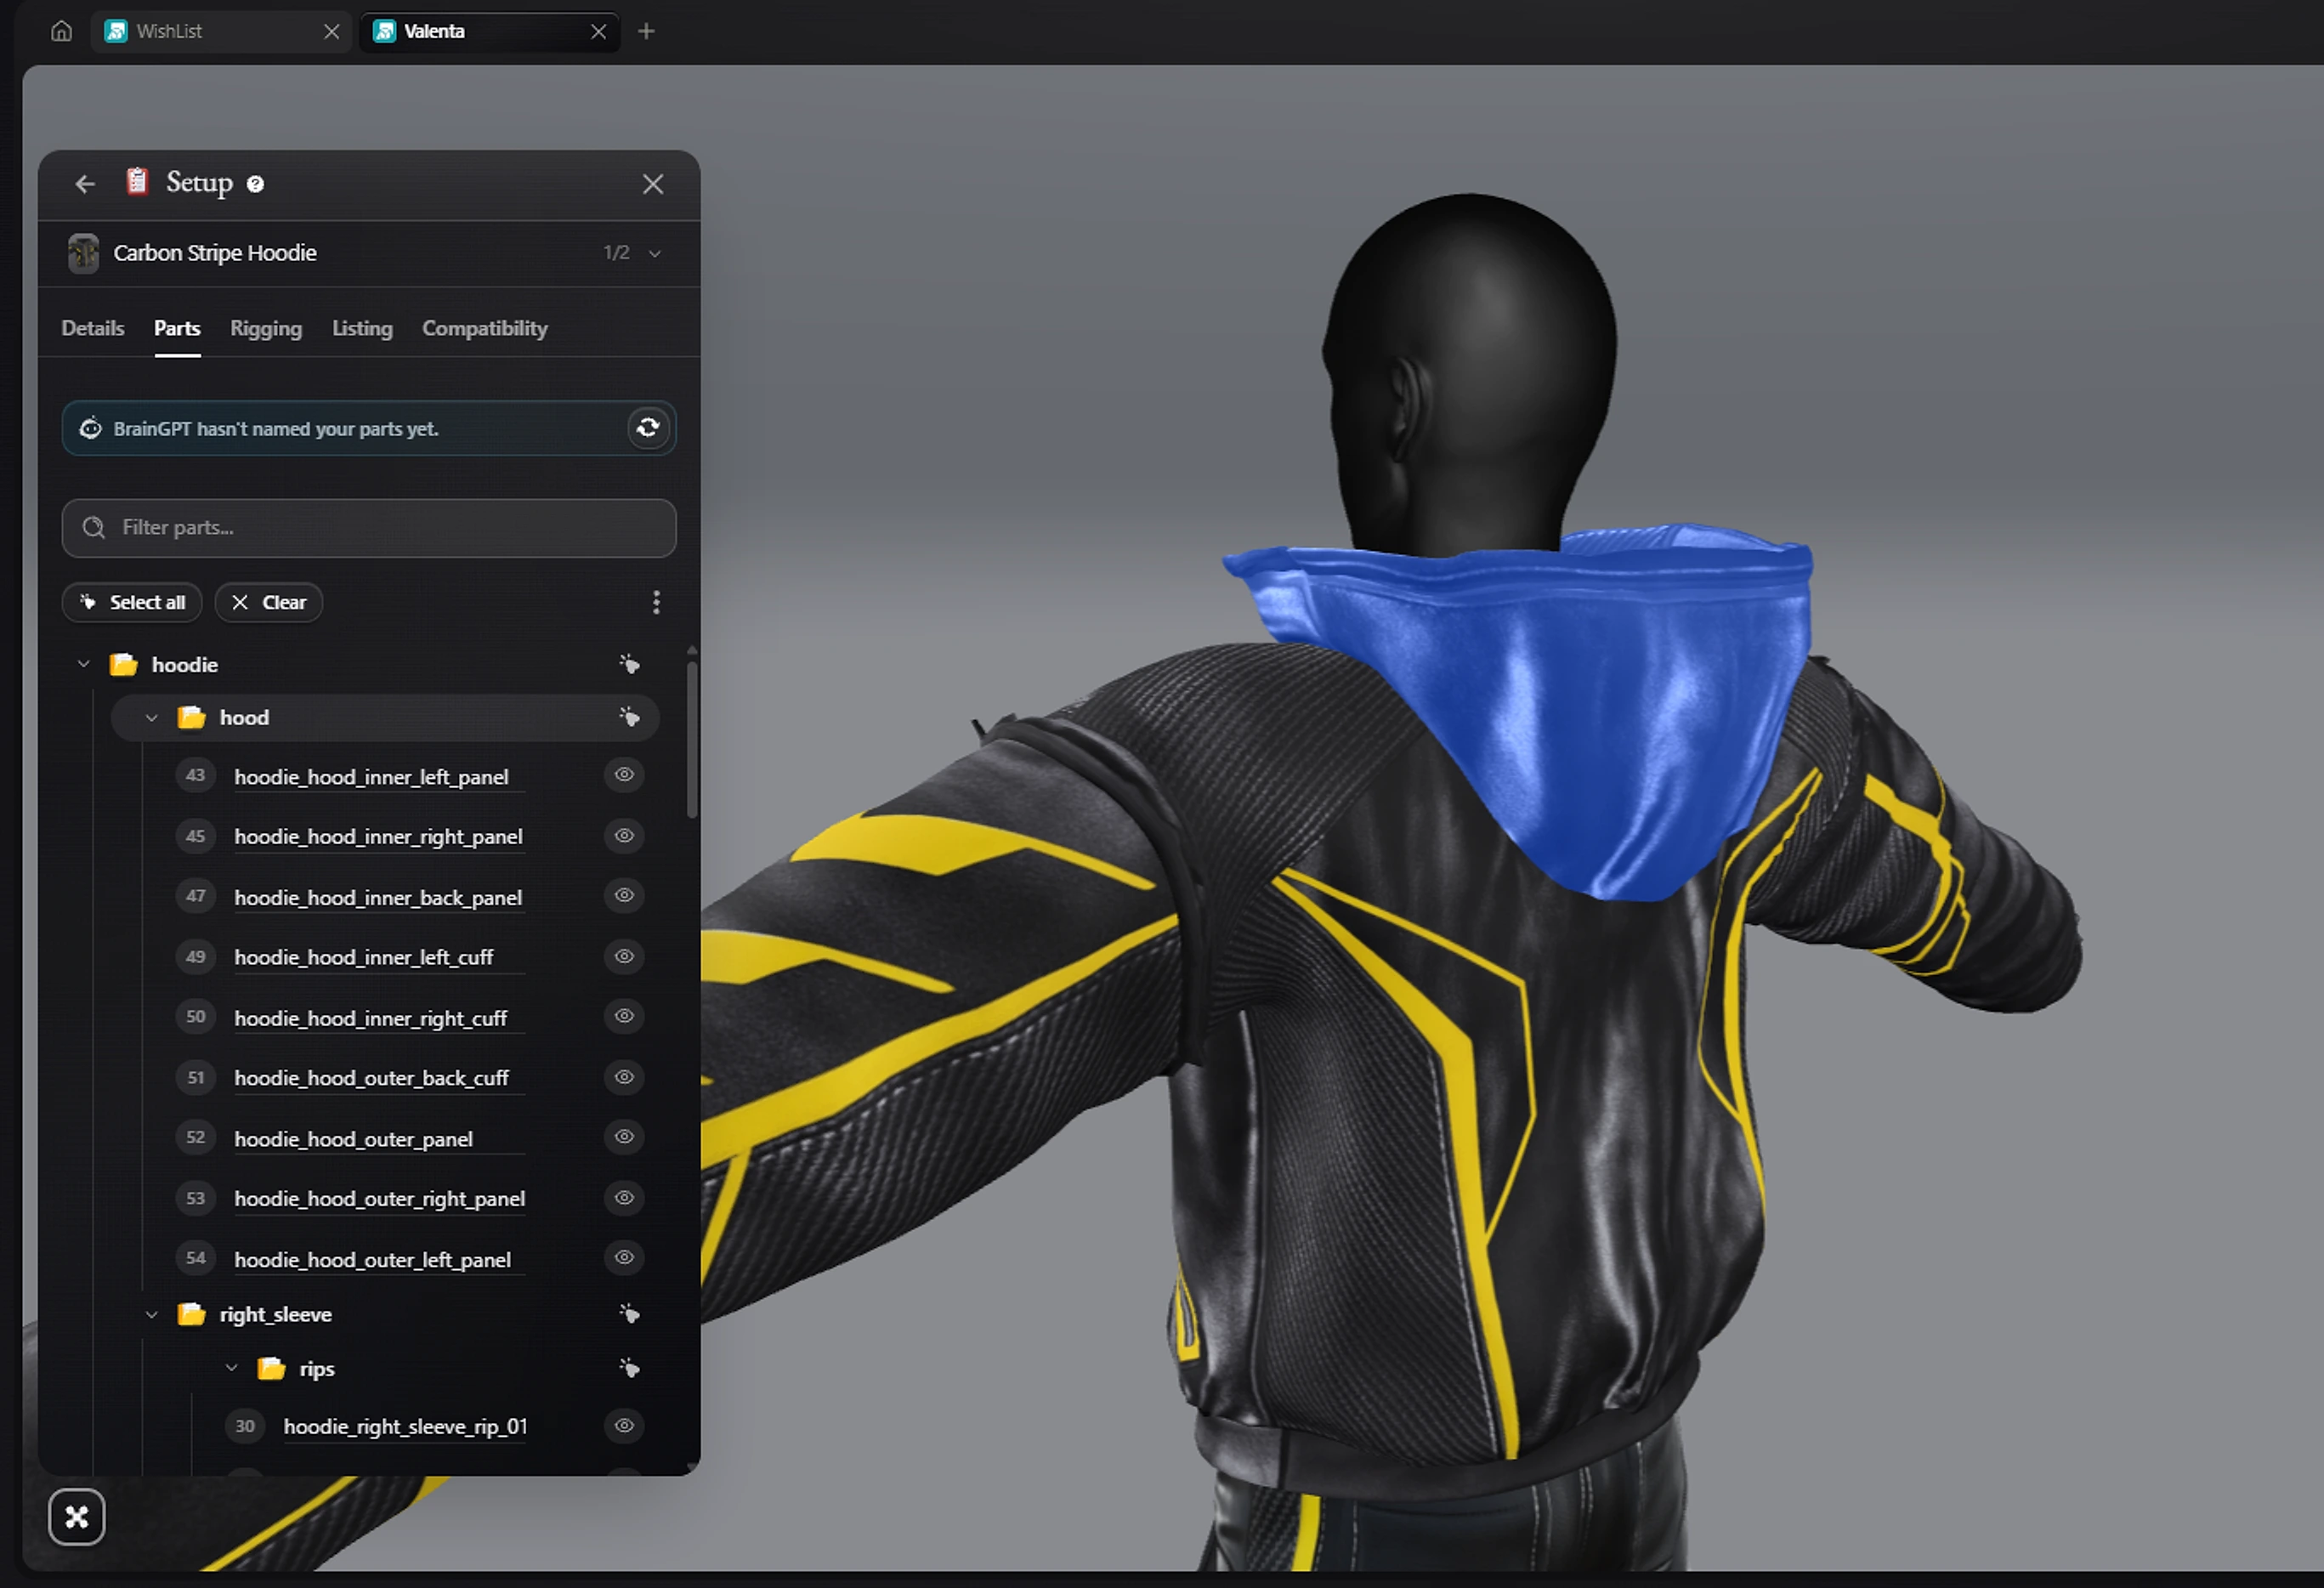Select all parts in hood folder

click(x=629, y=717)
